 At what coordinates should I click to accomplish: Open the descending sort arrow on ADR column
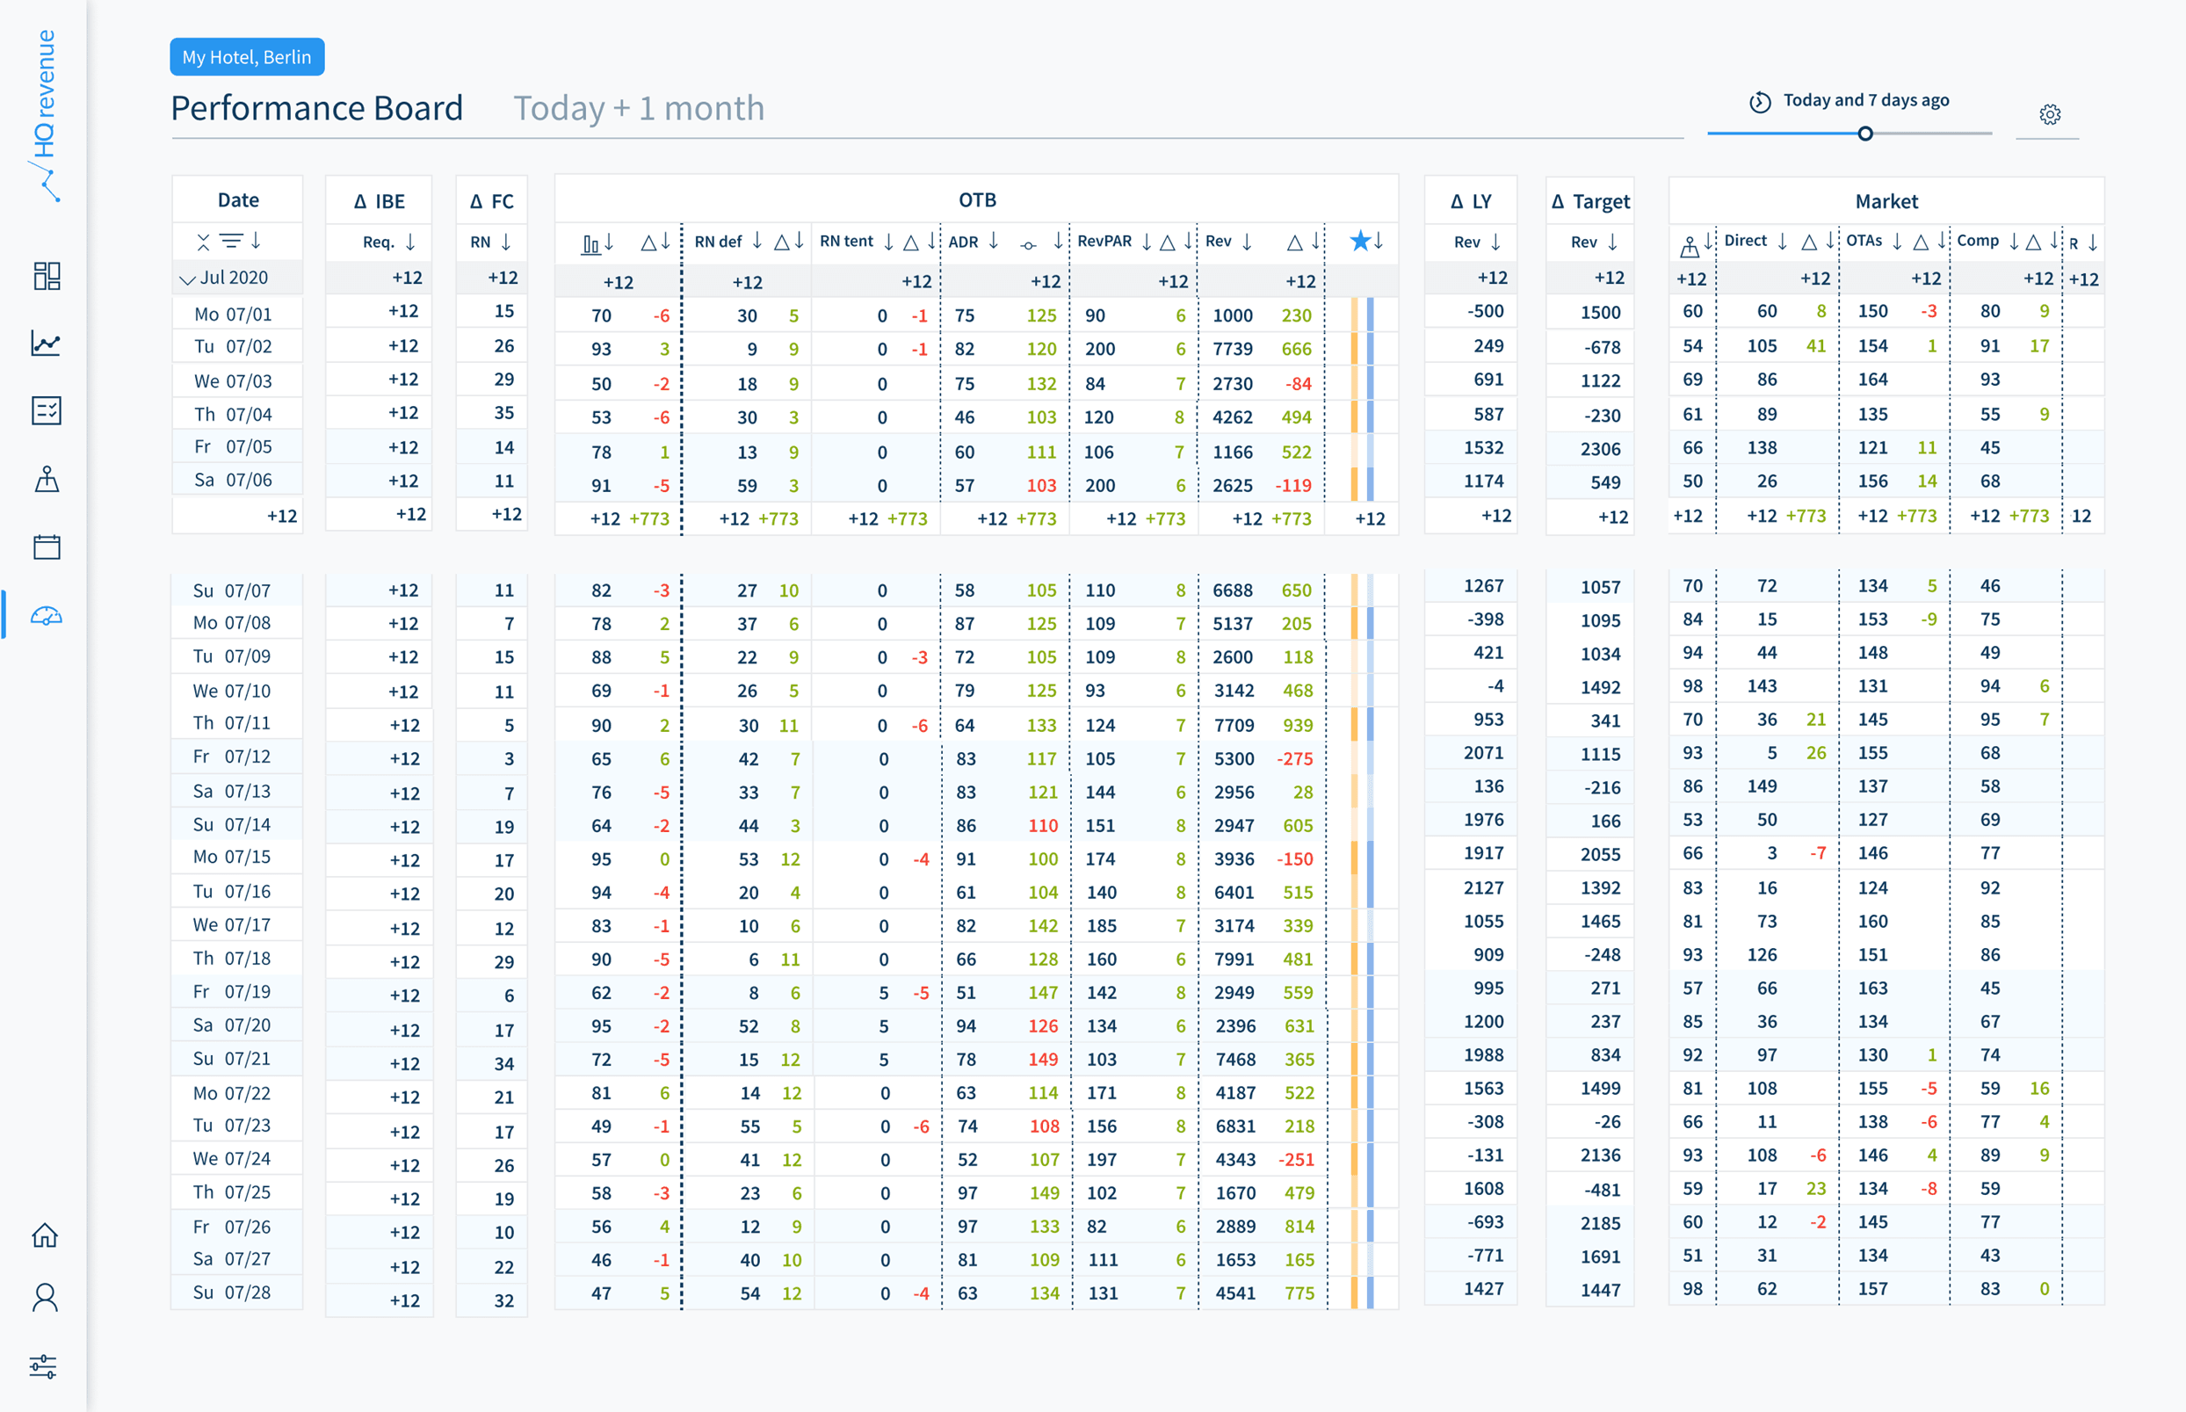tap(993, 241)
